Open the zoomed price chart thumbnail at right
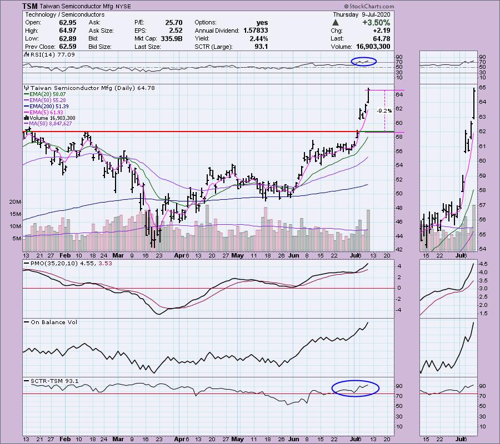 pos(448,168)
